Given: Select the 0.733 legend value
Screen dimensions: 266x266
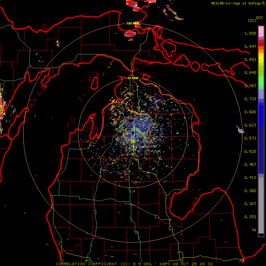Looking at the screenshot, I should pyautogui.click(x=250, y=99).
